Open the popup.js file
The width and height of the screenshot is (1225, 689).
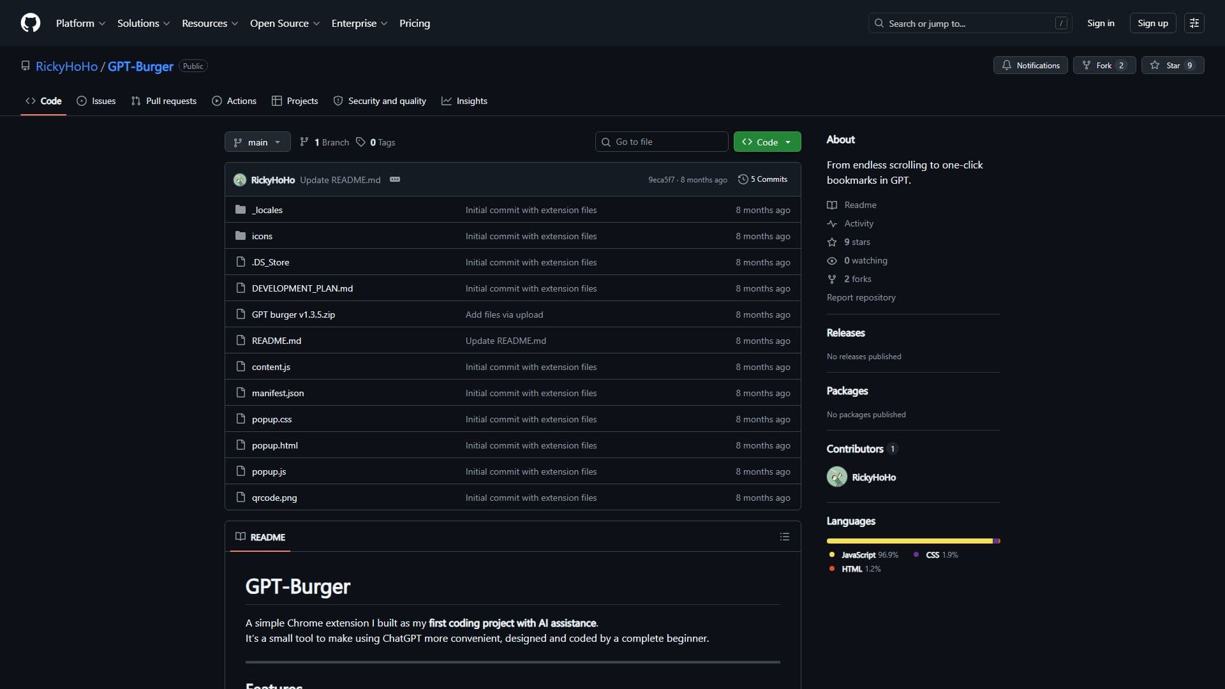click(x=269, y=471)
